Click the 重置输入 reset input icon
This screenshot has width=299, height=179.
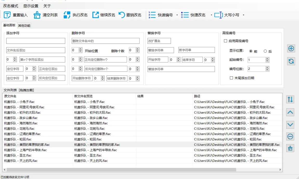click(x=7, y=15)
